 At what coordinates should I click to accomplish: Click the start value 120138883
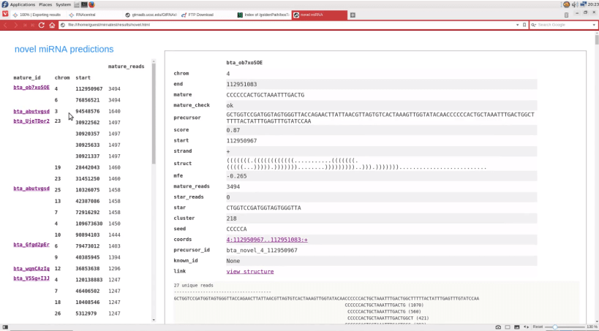point(89,280)
